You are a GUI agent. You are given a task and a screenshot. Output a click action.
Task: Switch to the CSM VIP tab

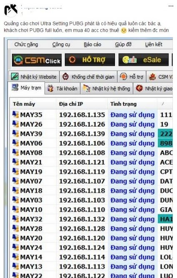coord(160,77)
